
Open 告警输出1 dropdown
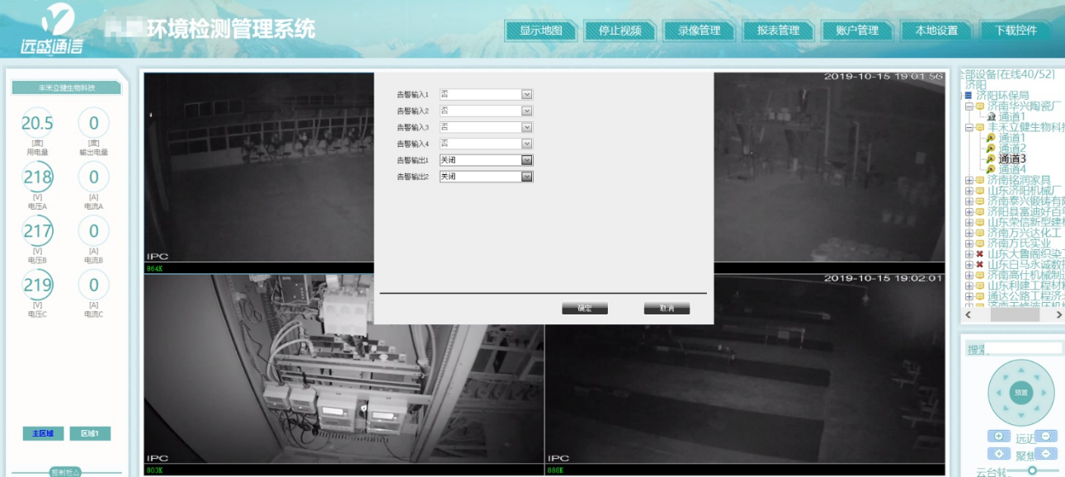pos(526,160)
